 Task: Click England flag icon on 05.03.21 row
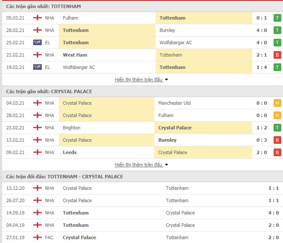pyautogui.click(x=38, y=18)
